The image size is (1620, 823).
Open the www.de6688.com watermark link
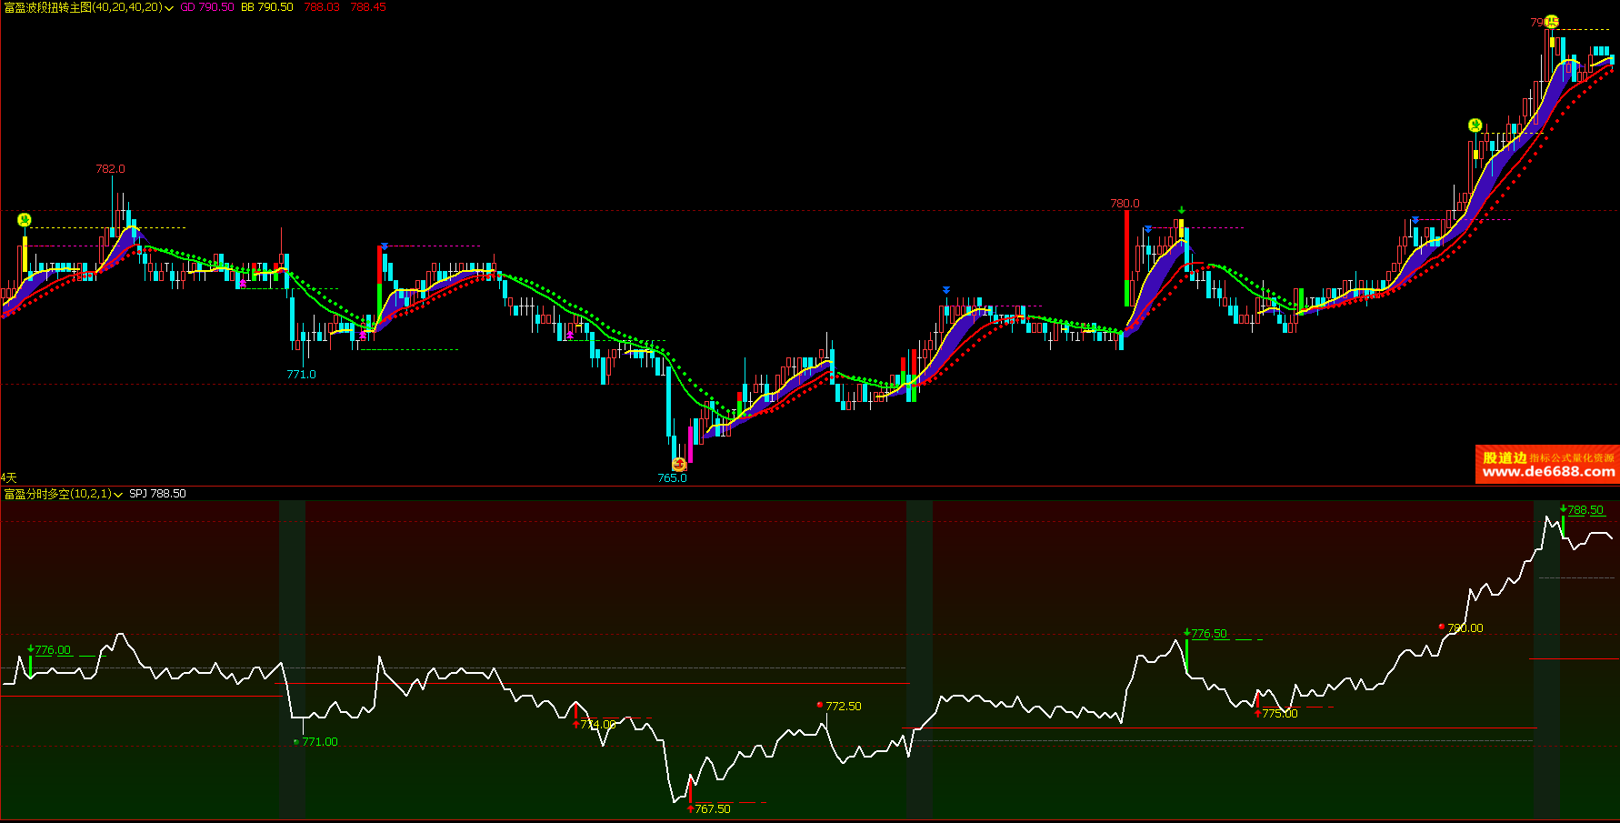point(1548,472)
